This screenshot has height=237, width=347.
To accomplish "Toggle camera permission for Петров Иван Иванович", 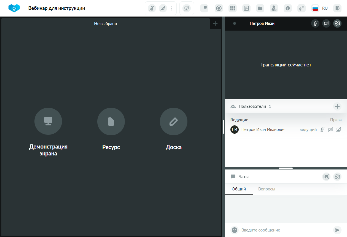I will tap(330, 130).
